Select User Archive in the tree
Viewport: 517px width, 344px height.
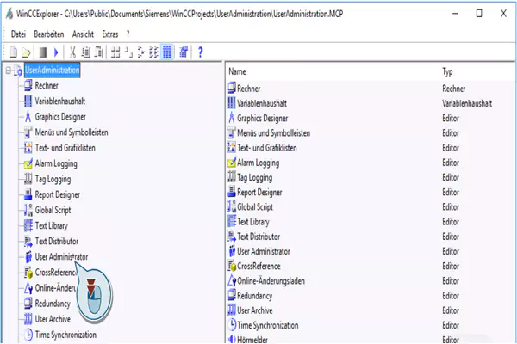coord(53,319)
